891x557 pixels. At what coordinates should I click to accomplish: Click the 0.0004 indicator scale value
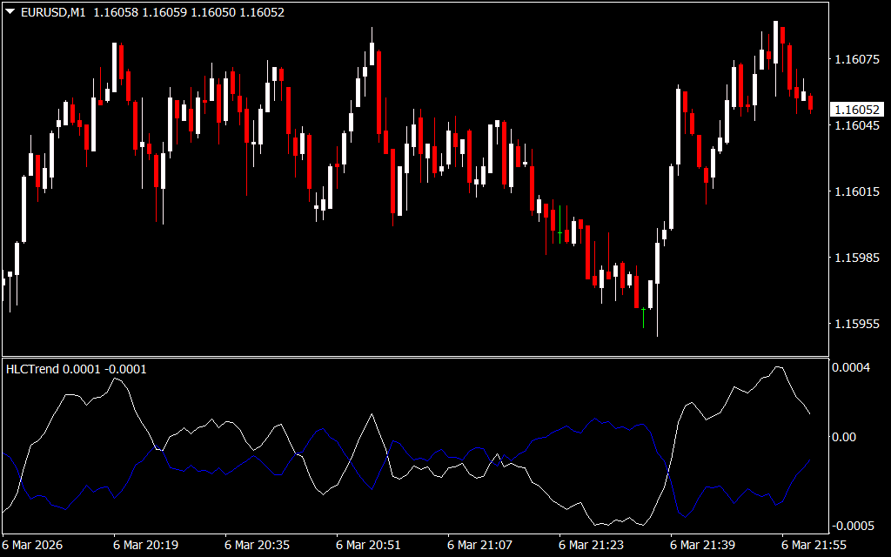pos(850,368)
